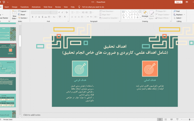Switch to the Transitions tab
The height and width of the screenshot is (121, 194).
(25, 7)
